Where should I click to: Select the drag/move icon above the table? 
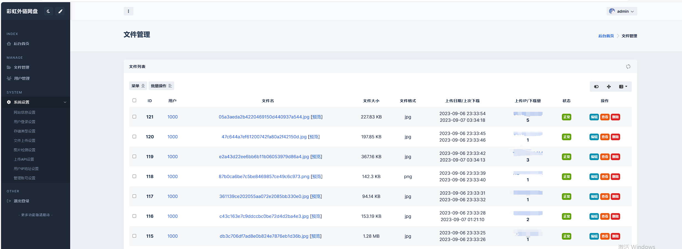click(x=609, y=86)
